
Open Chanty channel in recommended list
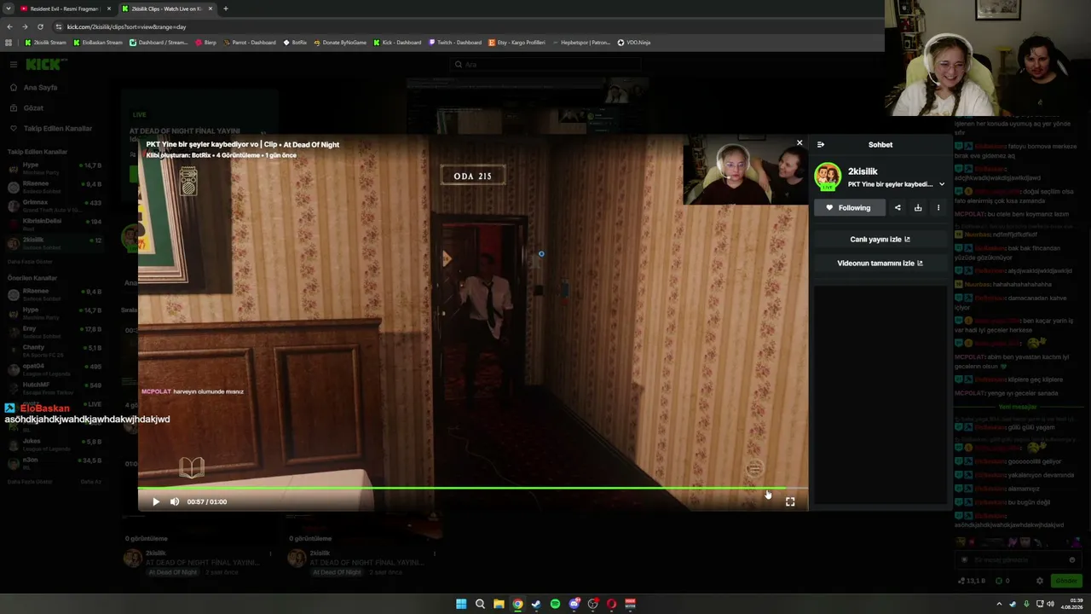point(54,350)
